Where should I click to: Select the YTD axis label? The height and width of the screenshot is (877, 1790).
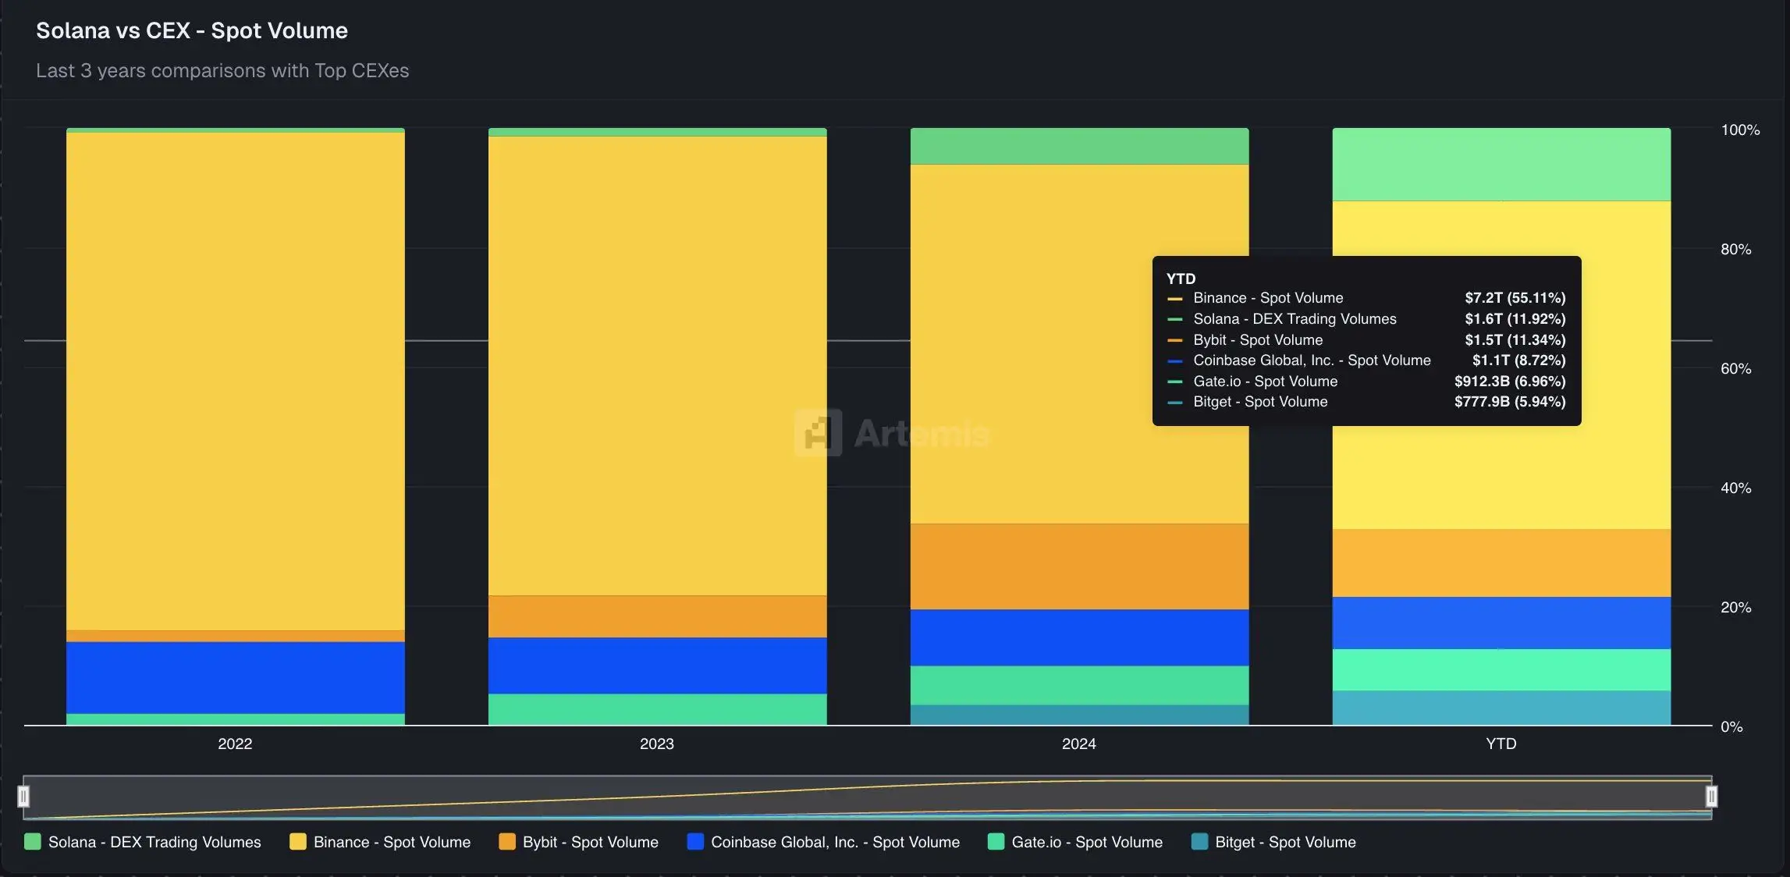coord(1501,744)
